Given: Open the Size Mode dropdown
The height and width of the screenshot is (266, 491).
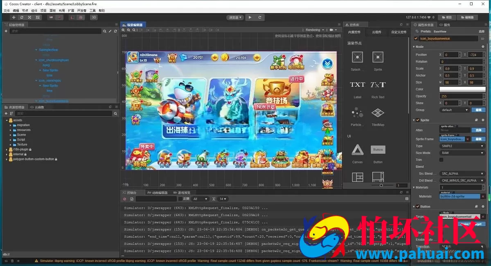Looking at the screenshot, I should (x=462, y=153).
